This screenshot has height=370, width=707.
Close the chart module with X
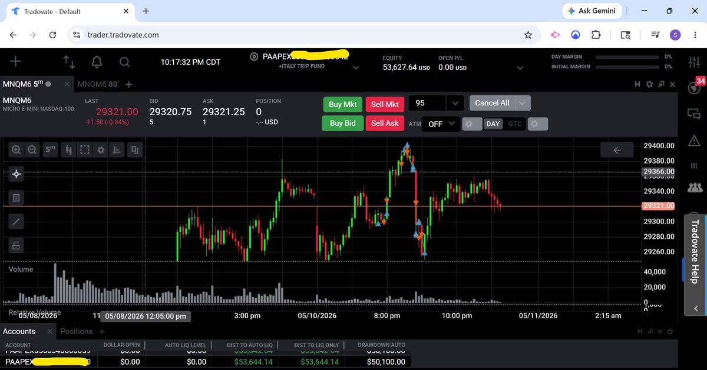[x=672, y=85]
